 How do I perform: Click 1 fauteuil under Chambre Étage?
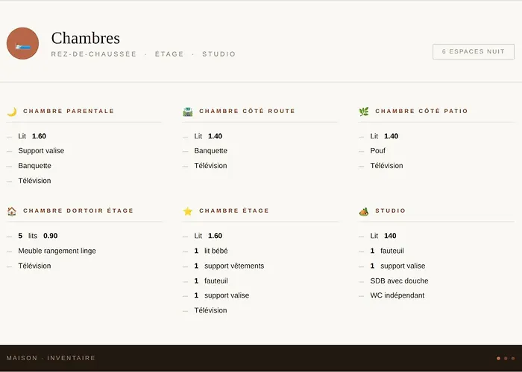point(211,280)
